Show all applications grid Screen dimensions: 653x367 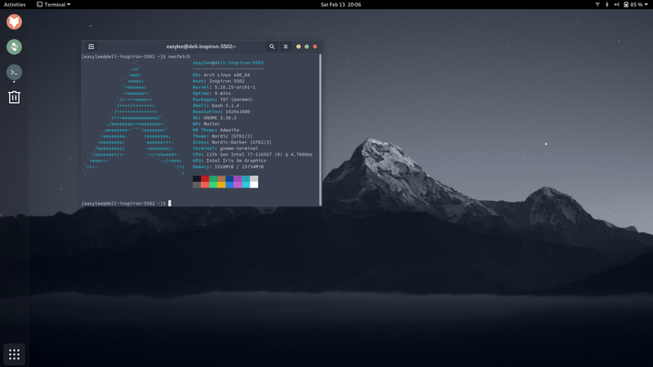tap(14, 354)
